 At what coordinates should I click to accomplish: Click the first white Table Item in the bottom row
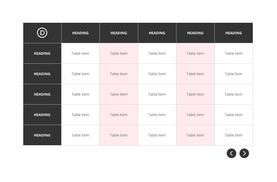[80, 135]
